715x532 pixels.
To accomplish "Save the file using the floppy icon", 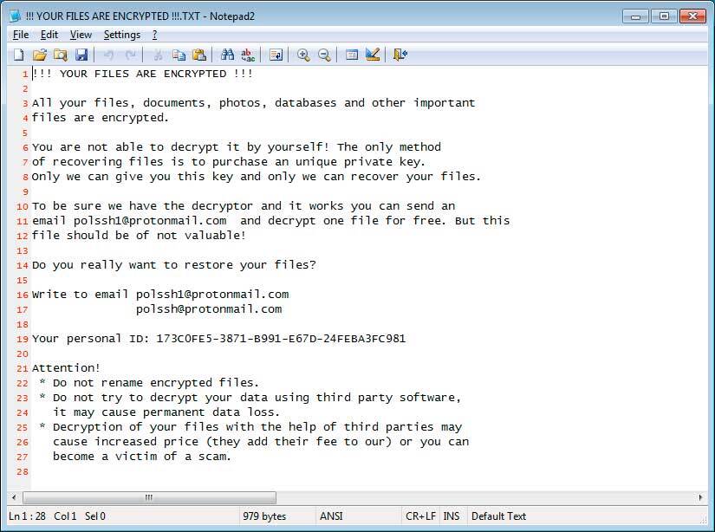I will 81,55.
